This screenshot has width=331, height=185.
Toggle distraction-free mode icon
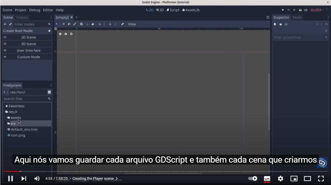[268, 17]
